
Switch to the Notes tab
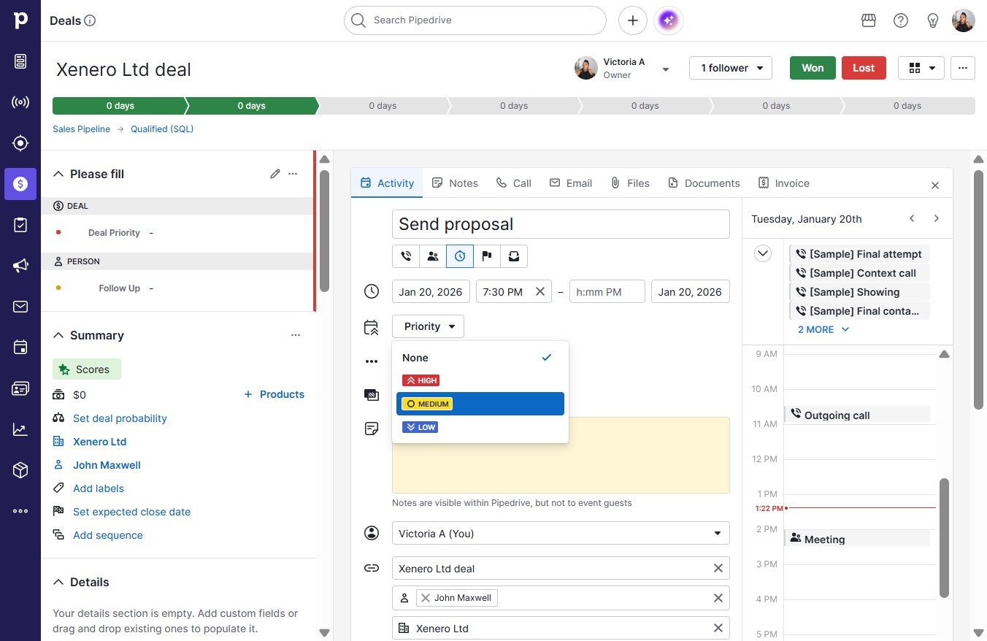coord(455,183)
